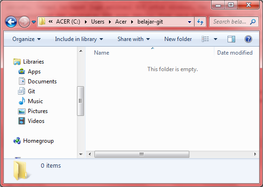Image resolution: width=263 pixels, height=187 pixels.
Task: Open the Pictures library
Action: coord(38,111)
